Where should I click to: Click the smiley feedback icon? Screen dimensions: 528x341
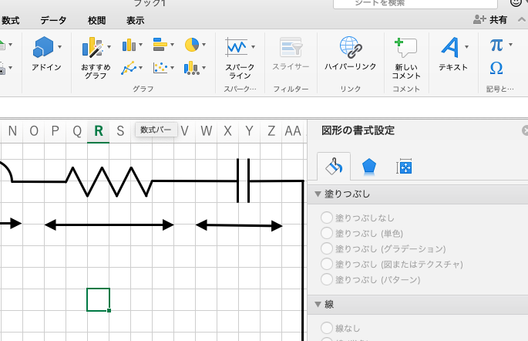point(516,2)
